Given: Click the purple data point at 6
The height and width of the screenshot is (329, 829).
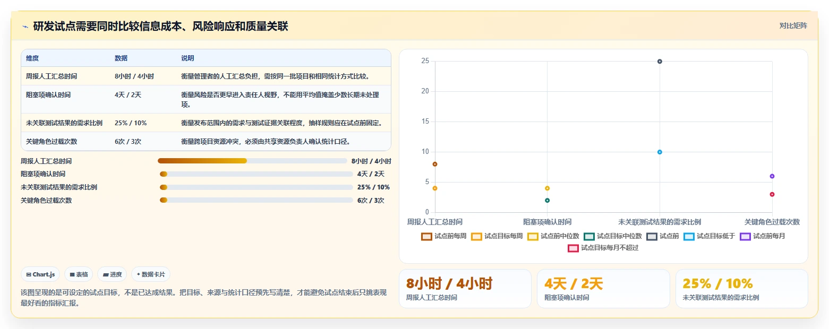Looking at the screenshot, I should point(772,176).
